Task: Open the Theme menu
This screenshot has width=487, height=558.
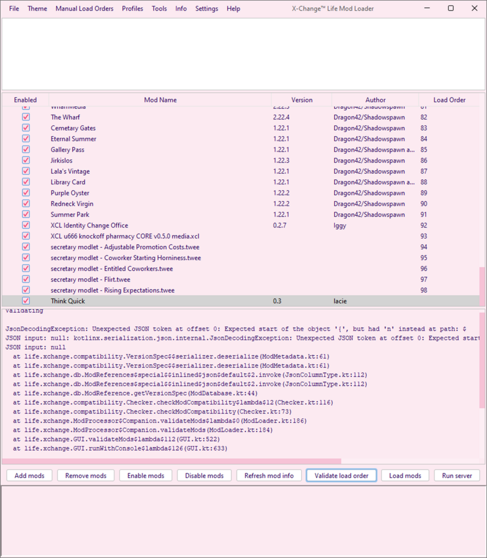Action: coord(37,9)
